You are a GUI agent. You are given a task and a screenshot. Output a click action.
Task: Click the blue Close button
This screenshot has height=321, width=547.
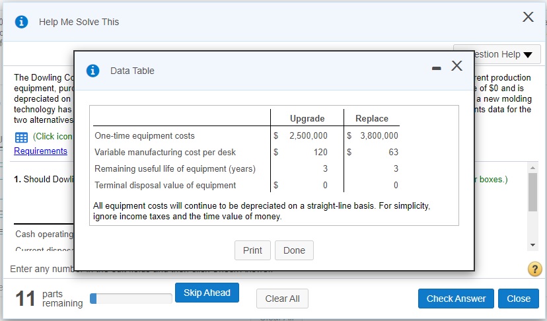click(x=519, y=299)
